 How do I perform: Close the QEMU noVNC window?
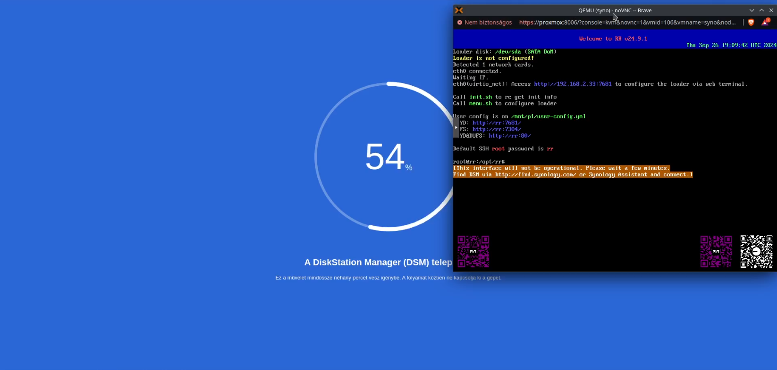pos(771,10)
